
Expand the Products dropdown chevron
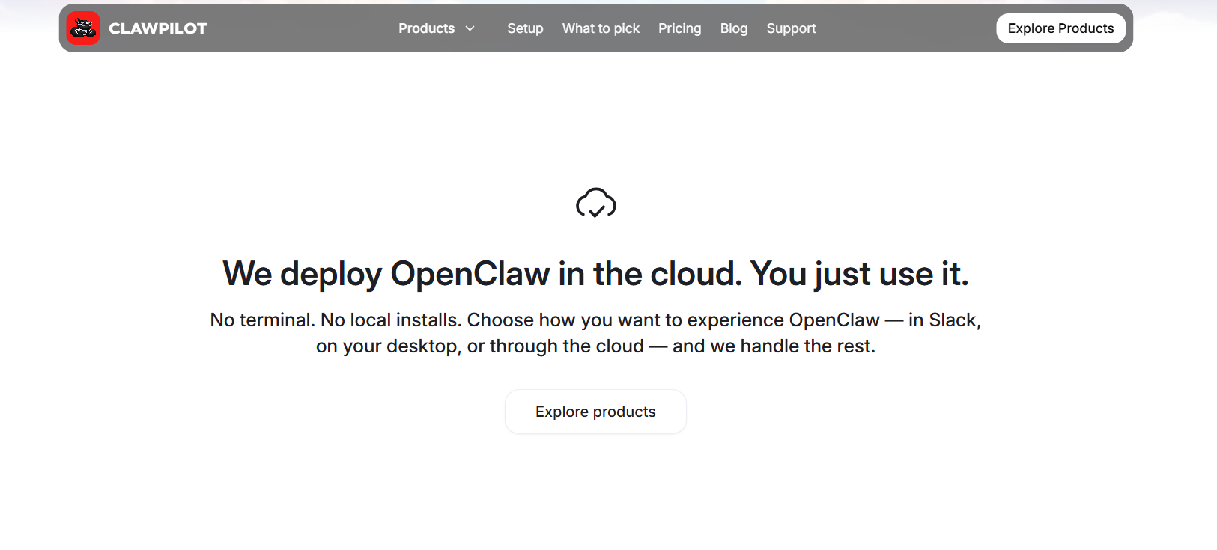click(x=470, y=28)
